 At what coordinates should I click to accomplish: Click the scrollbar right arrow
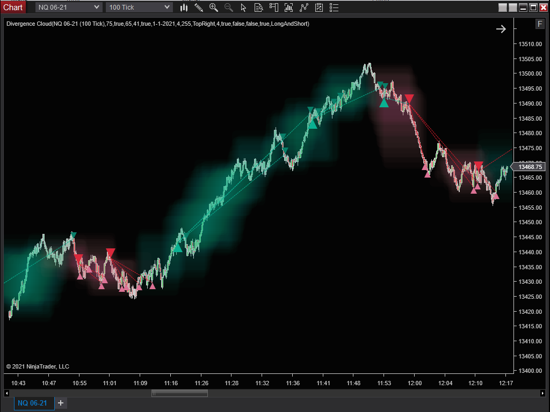(x=542, y=393)
